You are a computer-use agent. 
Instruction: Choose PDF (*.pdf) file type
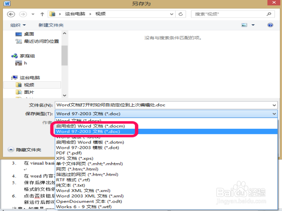click(x=166, y=153)
